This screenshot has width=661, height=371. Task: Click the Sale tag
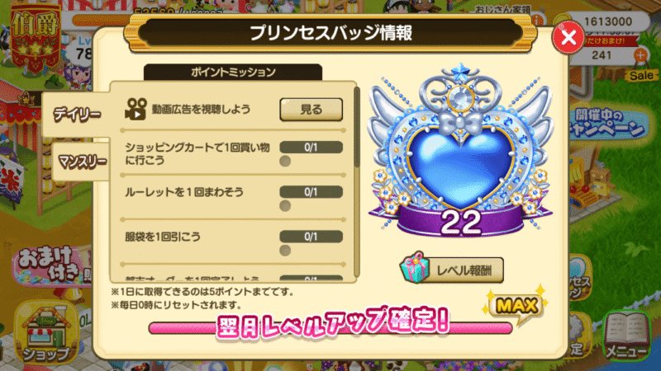pyautogui.click(x=642, y=75)
